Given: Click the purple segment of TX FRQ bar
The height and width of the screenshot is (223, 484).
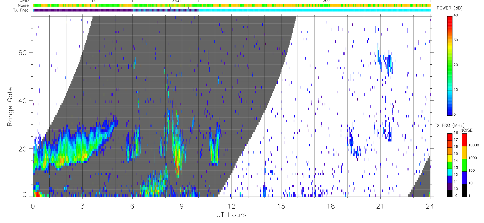Looking at the screenshot, I should point(450,186).
